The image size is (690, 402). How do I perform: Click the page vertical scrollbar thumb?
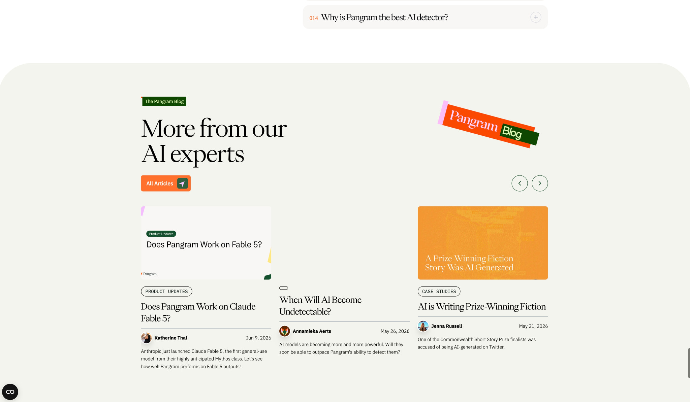(x=689, y=363)
